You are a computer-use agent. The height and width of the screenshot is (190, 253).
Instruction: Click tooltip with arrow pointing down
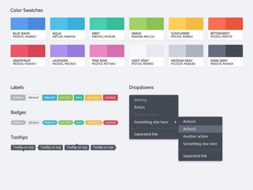[x=23, y=148]
